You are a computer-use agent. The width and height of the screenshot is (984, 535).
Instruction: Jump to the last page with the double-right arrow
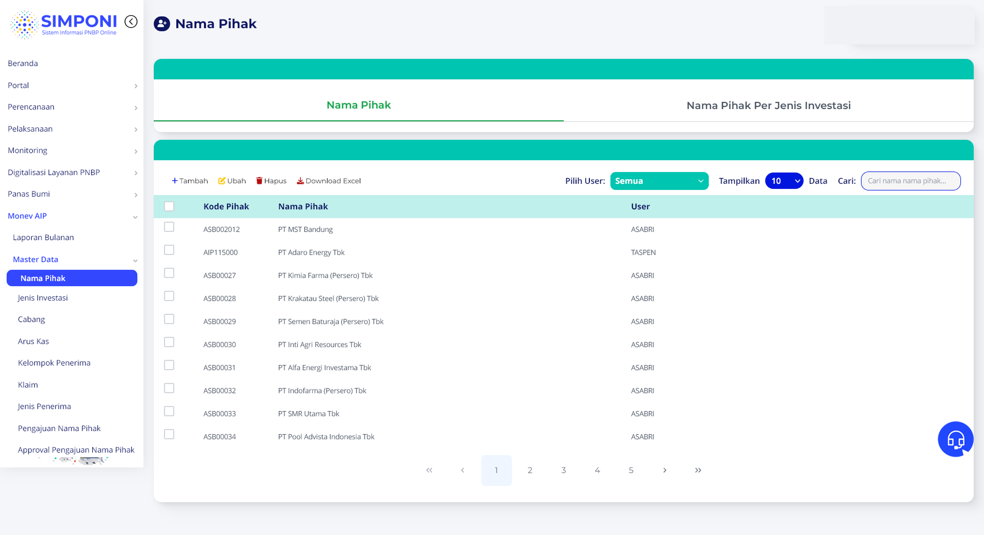tap(698, 470)
